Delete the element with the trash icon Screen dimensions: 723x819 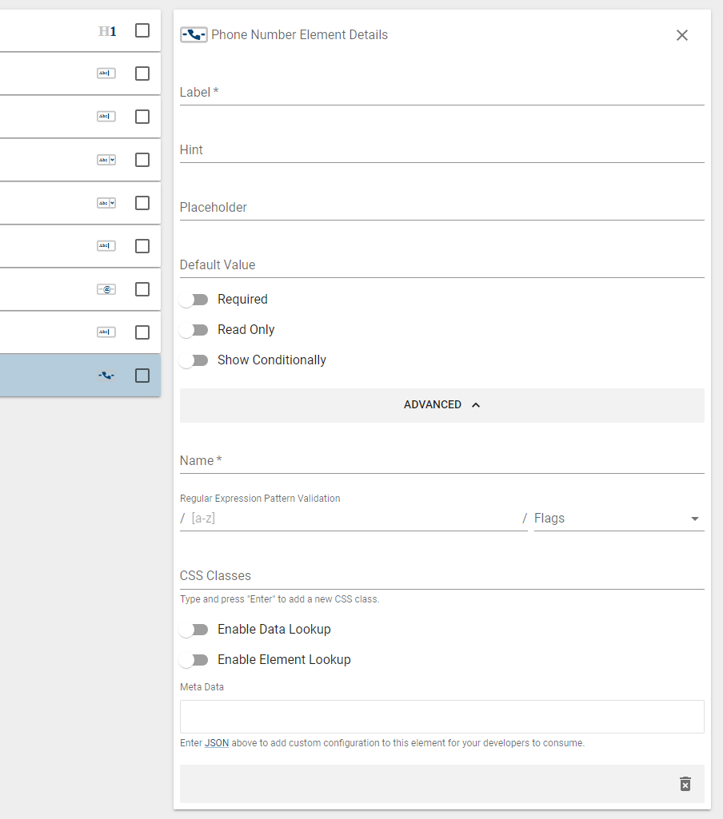coord(685,784)
